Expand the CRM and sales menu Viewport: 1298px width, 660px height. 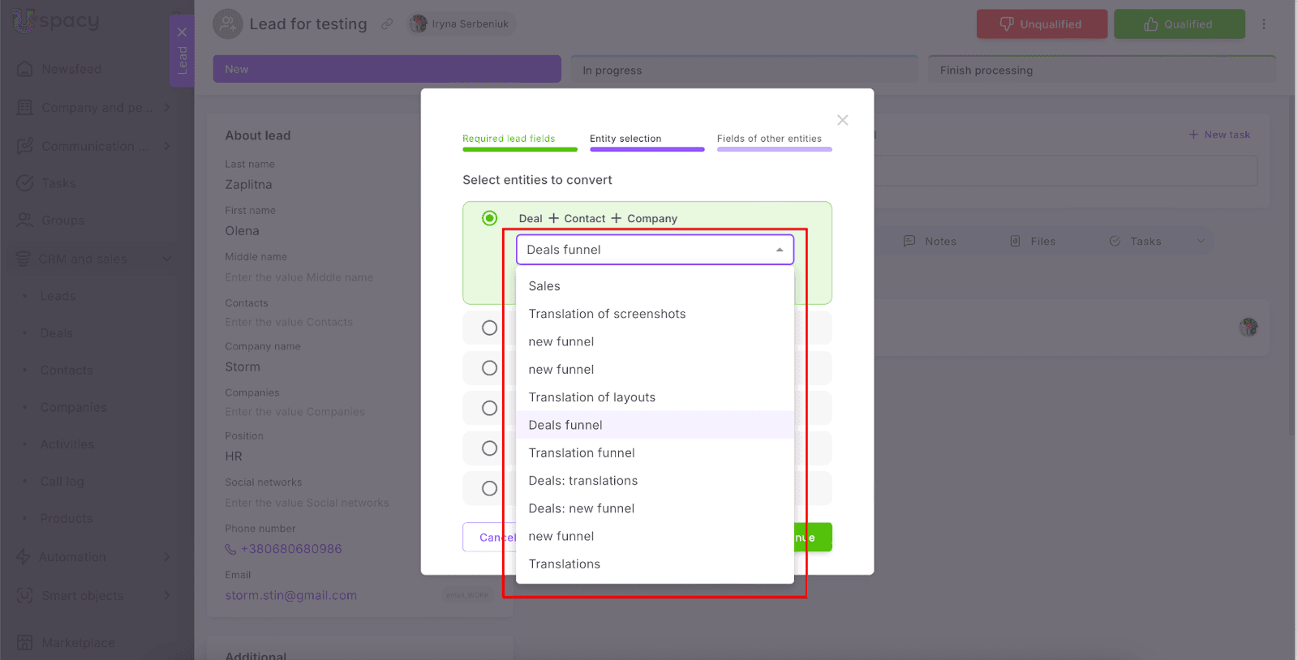click(166, 259)
